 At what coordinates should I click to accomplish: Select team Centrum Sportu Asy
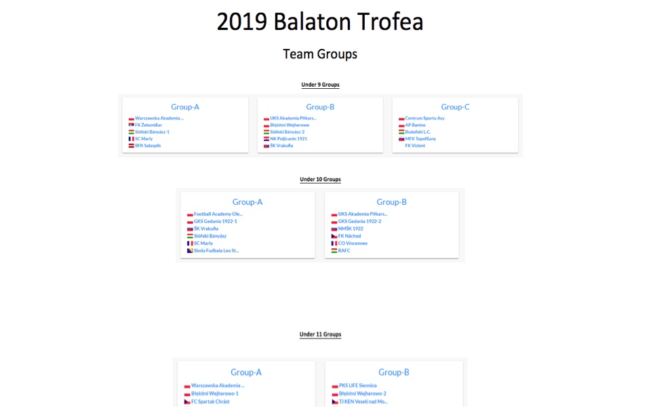424,118
